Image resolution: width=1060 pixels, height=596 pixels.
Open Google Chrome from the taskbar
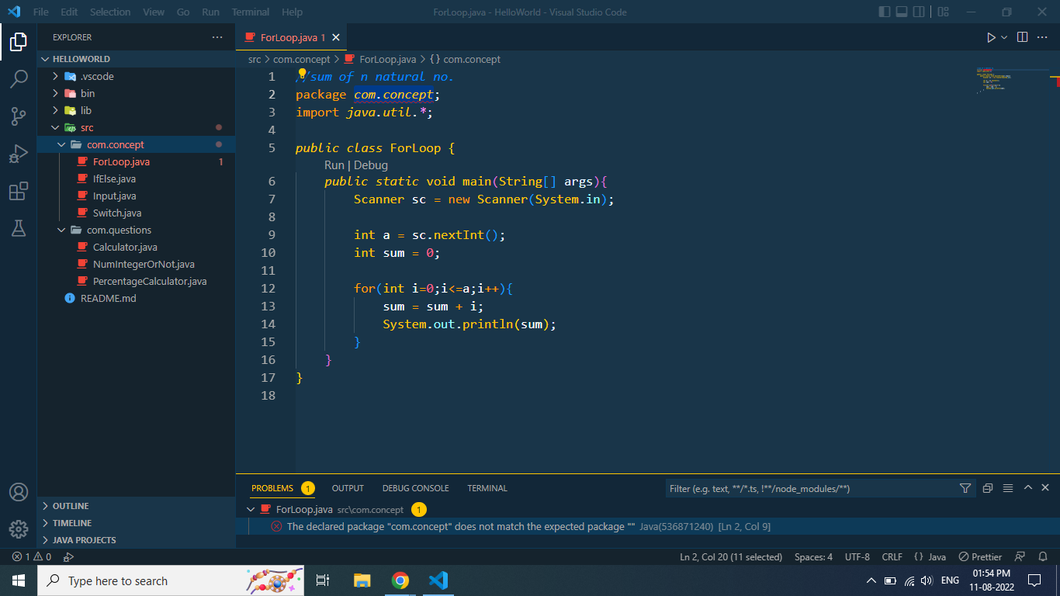pos(400,580)
